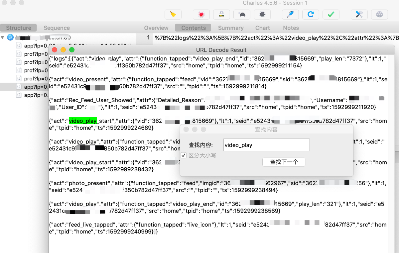Toggle throttling turtle icon
The image size is (399, 253).
242,15
